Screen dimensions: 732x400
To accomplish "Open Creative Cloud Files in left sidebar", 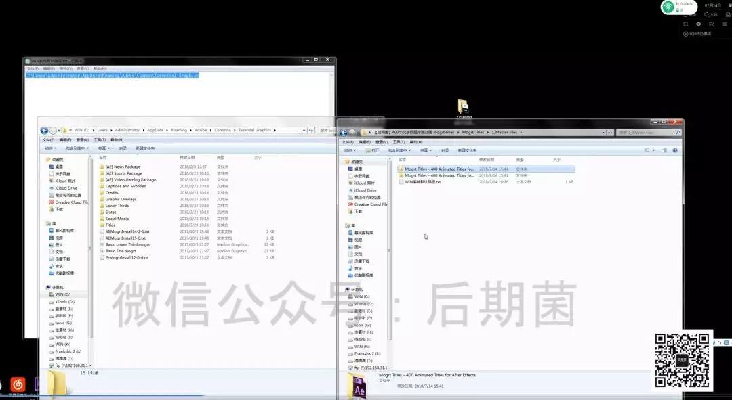I will coord(71,202).
